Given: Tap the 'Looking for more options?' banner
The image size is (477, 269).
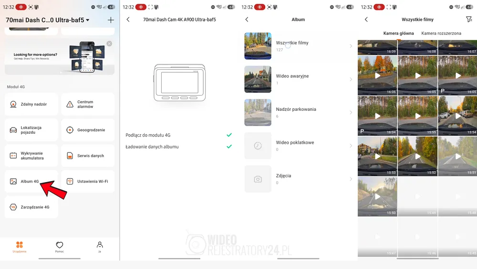Looking at the screenshot, I should pyautogui.click(x=60, y=57).
